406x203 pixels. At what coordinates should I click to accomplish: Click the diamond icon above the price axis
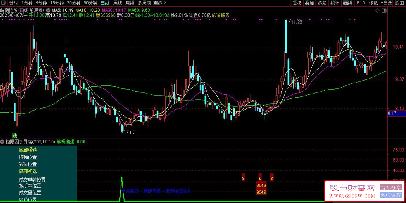click(x=378, y=10)
